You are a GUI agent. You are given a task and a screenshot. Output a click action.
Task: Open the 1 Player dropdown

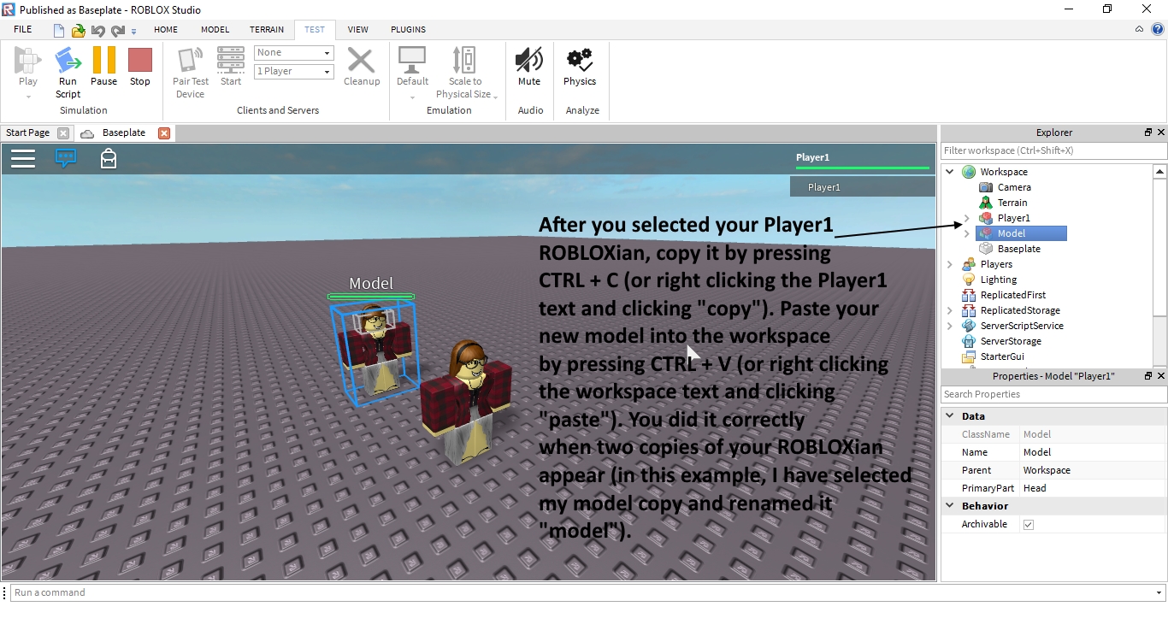click(293, 72)
